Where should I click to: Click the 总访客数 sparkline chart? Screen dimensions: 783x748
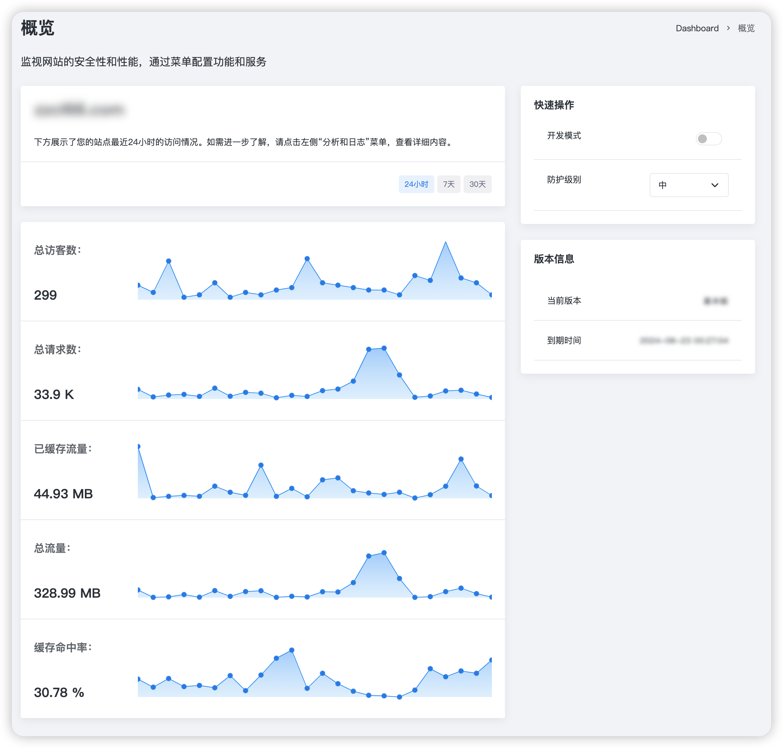(x=315, y=270)
